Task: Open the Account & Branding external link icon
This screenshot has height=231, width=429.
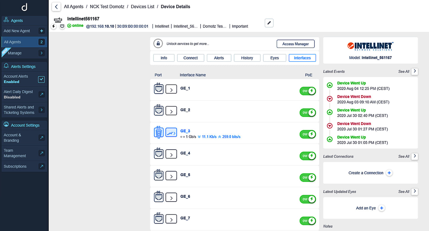Action: 42,137
